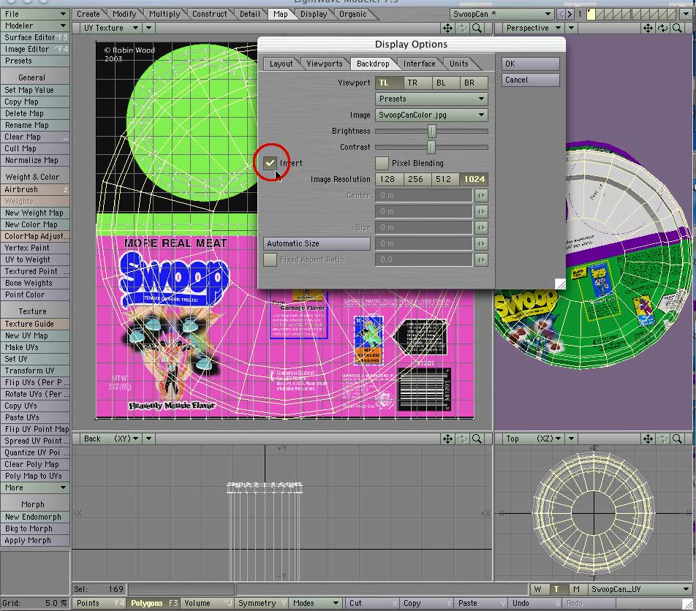Select the first layer slot

coord(591,14)
